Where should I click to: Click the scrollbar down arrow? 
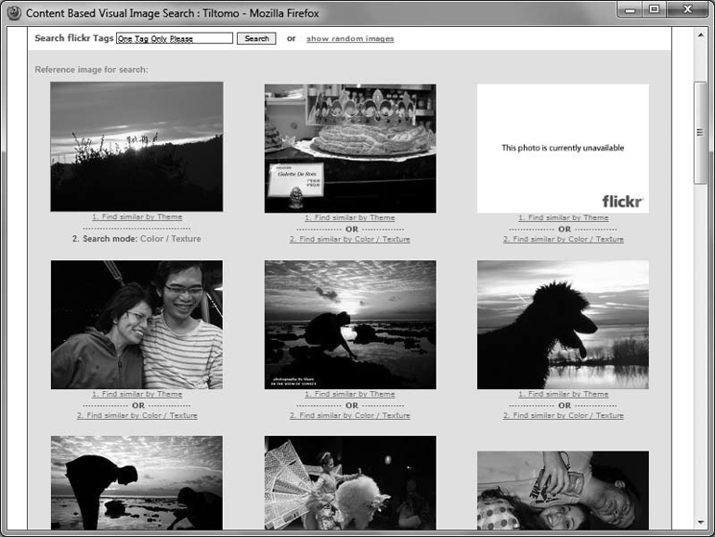point(701,523)
